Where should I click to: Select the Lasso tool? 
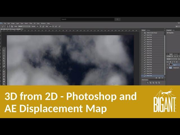4,56
